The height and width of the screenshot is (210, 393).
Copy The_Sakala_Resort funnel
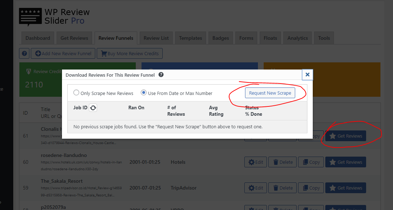click(311, 188)
